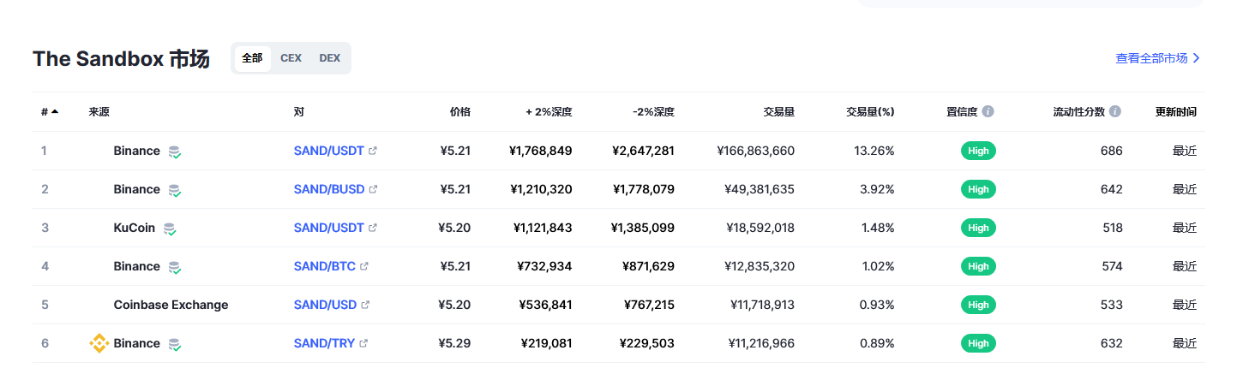
Task: Click verified icon beside Binance SAND/BTC row
Action: [x=174, y=267]
